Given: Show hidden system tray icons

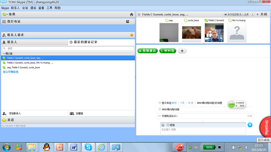Looking at the screenshot, I should click(x=227, y=147).
